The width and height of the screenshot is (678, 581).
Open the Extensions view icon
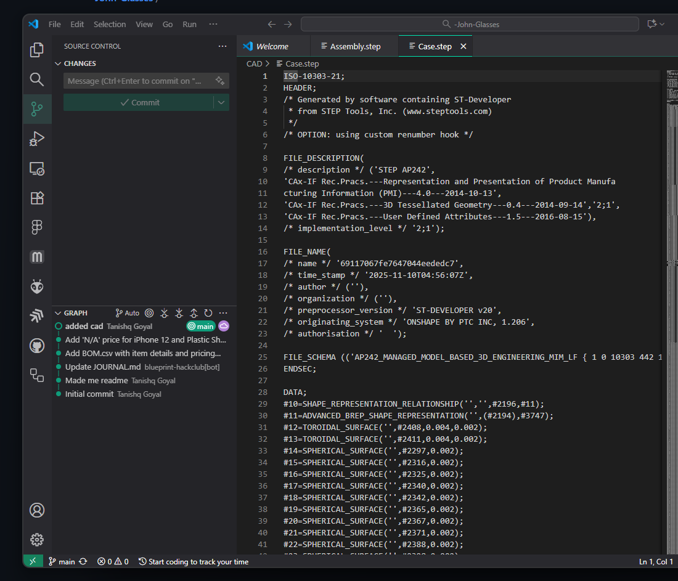coord(37,198)
